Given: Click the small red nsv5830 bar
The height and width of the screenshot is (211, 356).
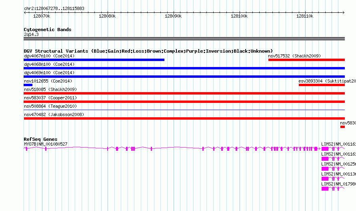Looking at the screenshot, I should 343,127.
